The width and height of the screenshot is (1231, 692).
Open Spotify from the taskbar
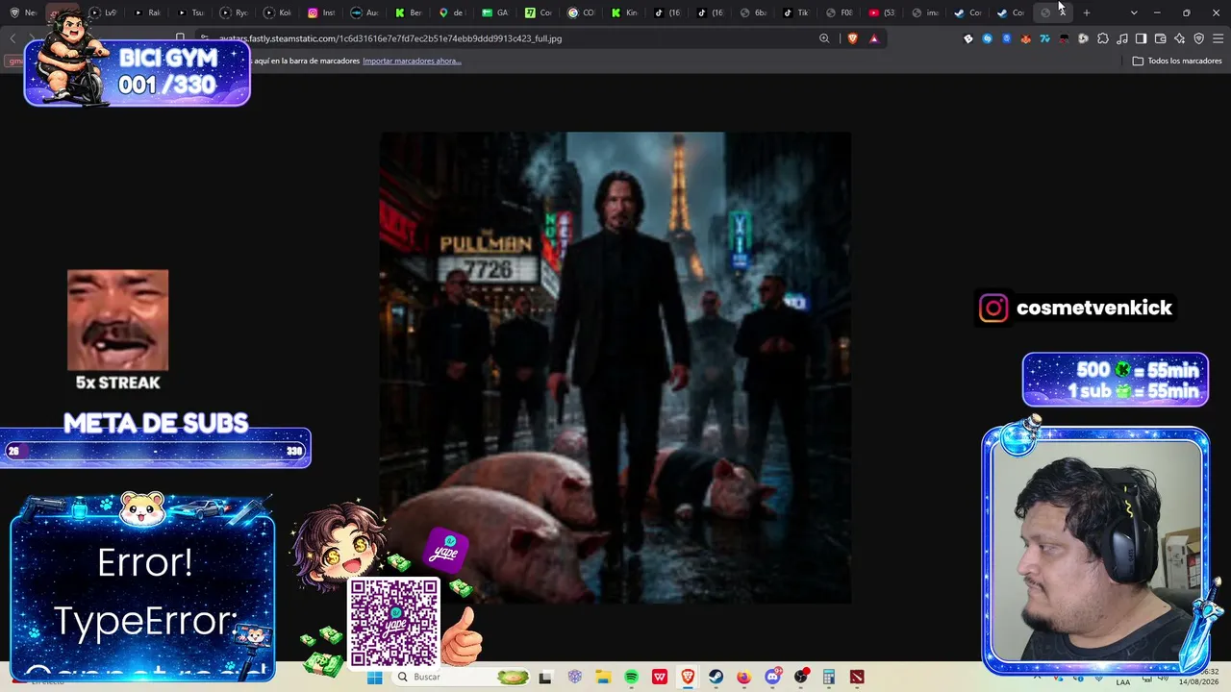[631, 677]
